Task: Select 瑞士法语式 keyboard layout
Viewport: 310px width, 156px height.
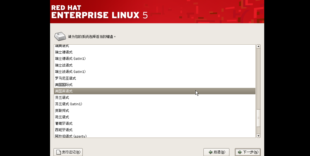Action: 64,65
